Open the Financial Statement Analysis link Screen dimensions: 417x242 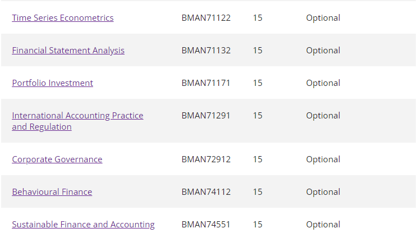[x=68, y=51]
